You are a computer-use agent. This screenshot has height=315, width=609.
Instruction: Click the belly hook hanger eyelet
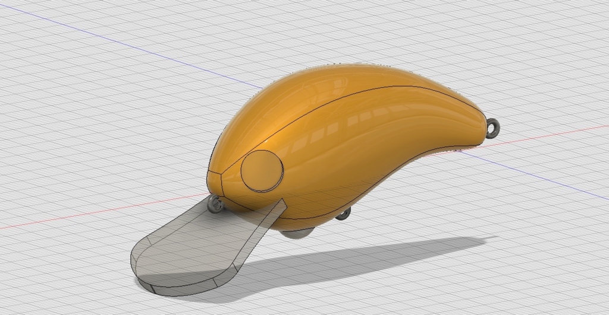(x=343, y=214)
